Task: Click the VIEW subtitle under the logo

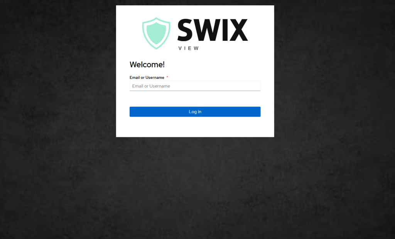Action: pyautogui.click(x=189, y=48)
